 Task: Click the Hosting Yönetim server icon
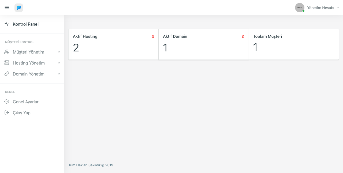click(x=7, y=63)
